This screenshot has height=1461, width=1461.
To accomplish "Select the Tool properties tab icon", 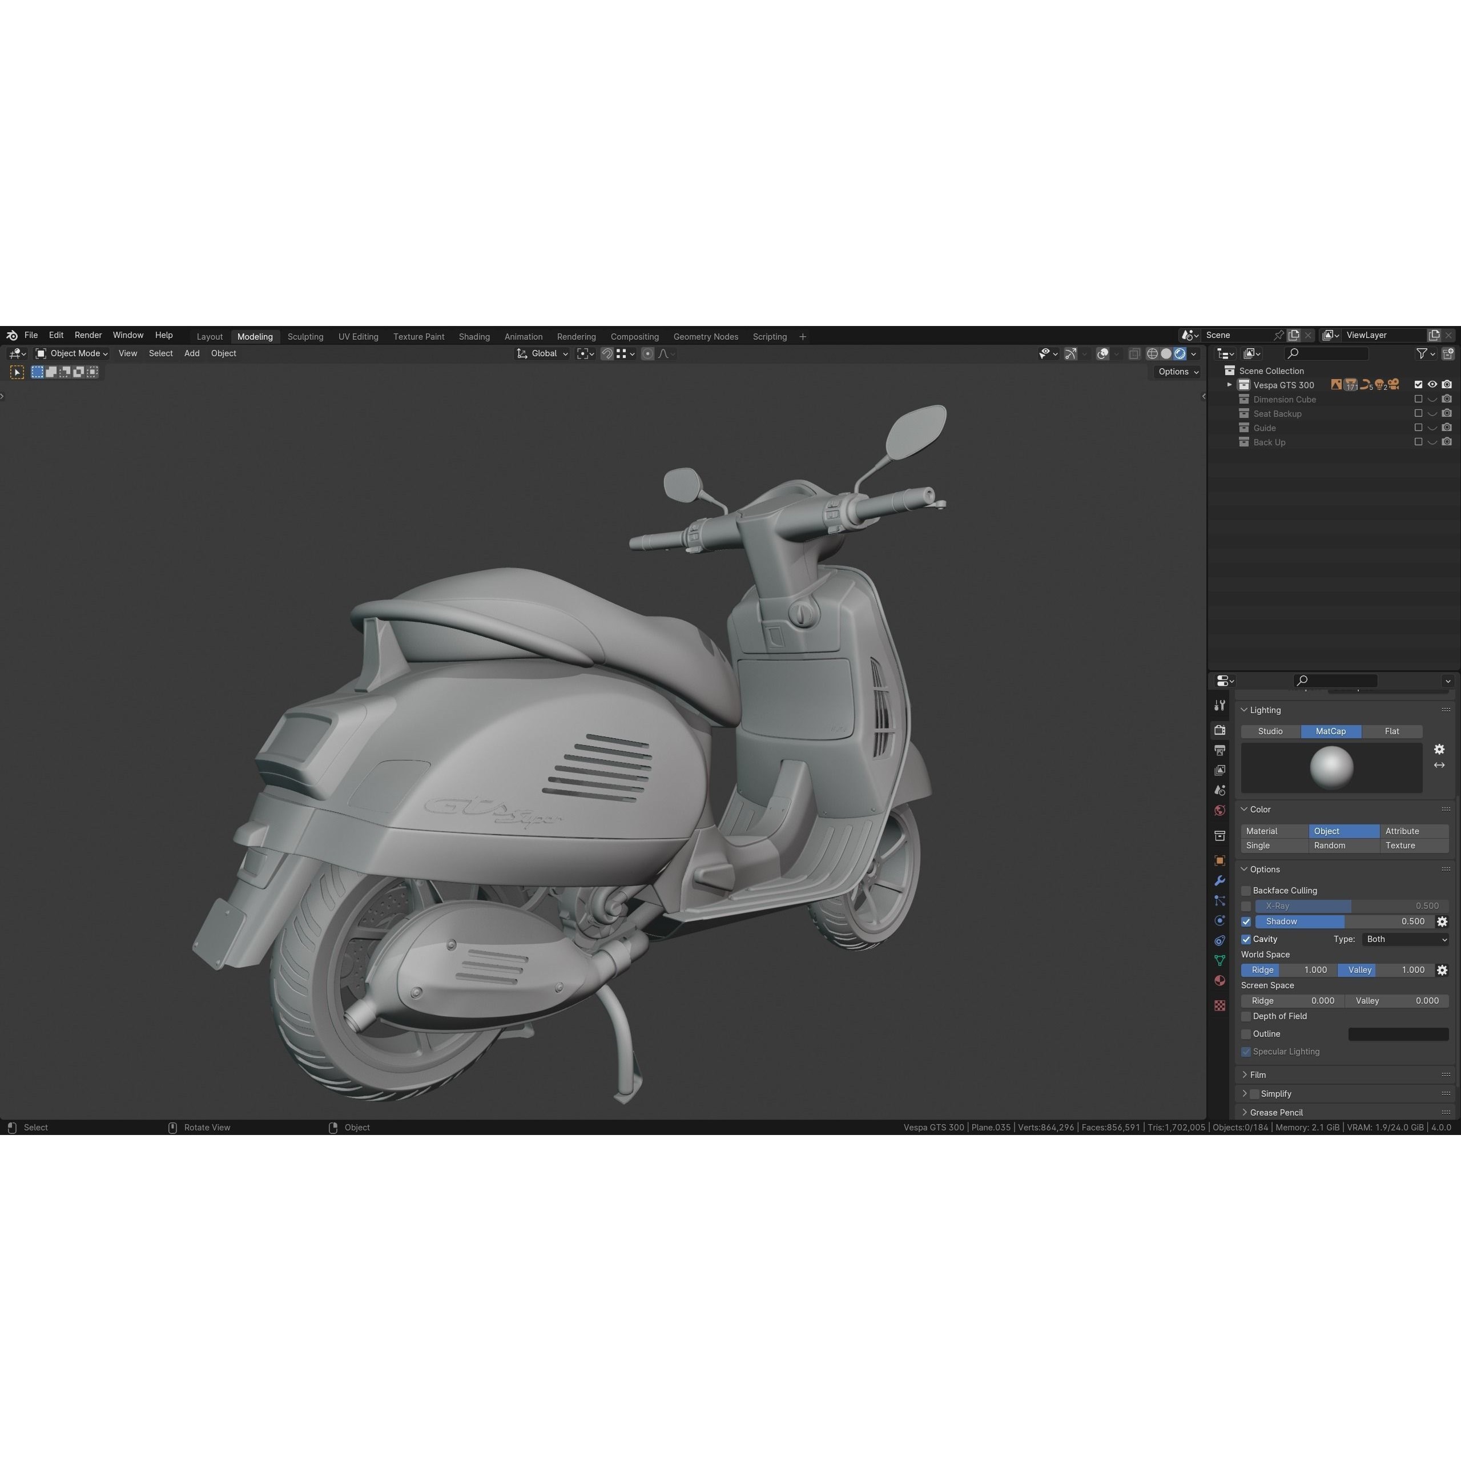I will (1219, 706).
